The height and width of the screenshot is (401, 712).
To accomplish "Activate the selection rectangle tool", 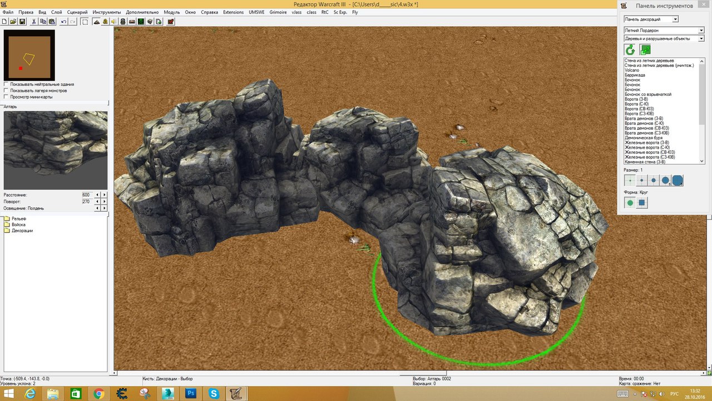I will (x=85, y=22).
